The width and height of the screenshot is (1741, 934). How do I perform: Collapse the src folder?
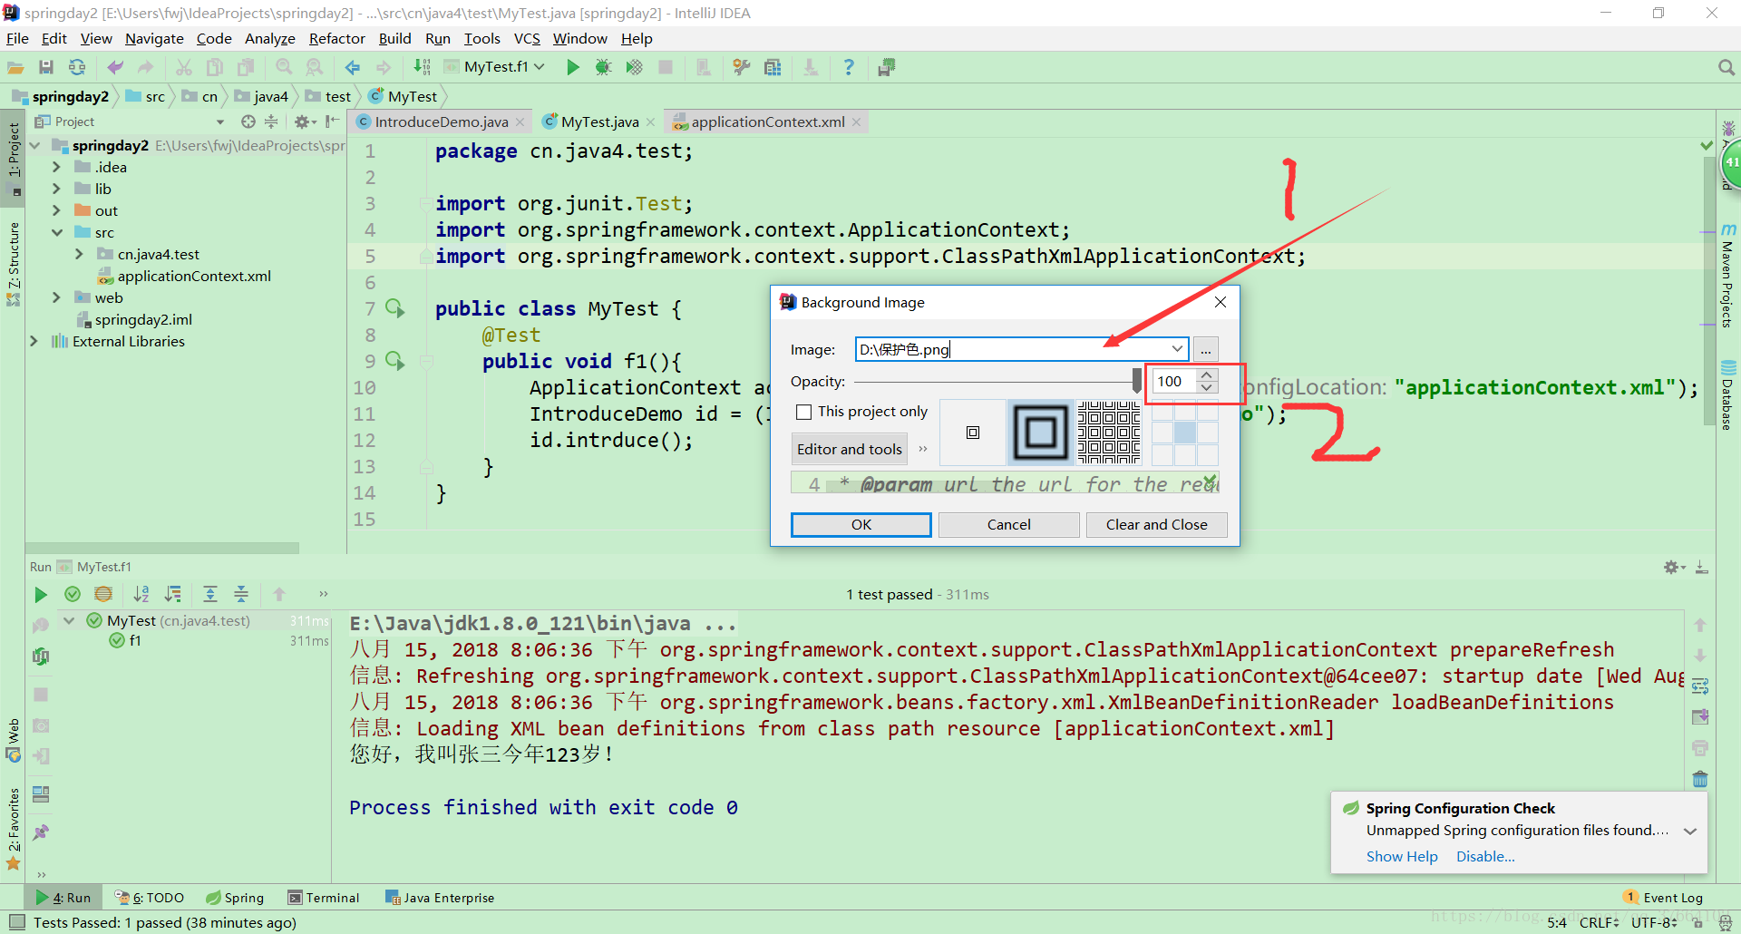pos(56,232)
